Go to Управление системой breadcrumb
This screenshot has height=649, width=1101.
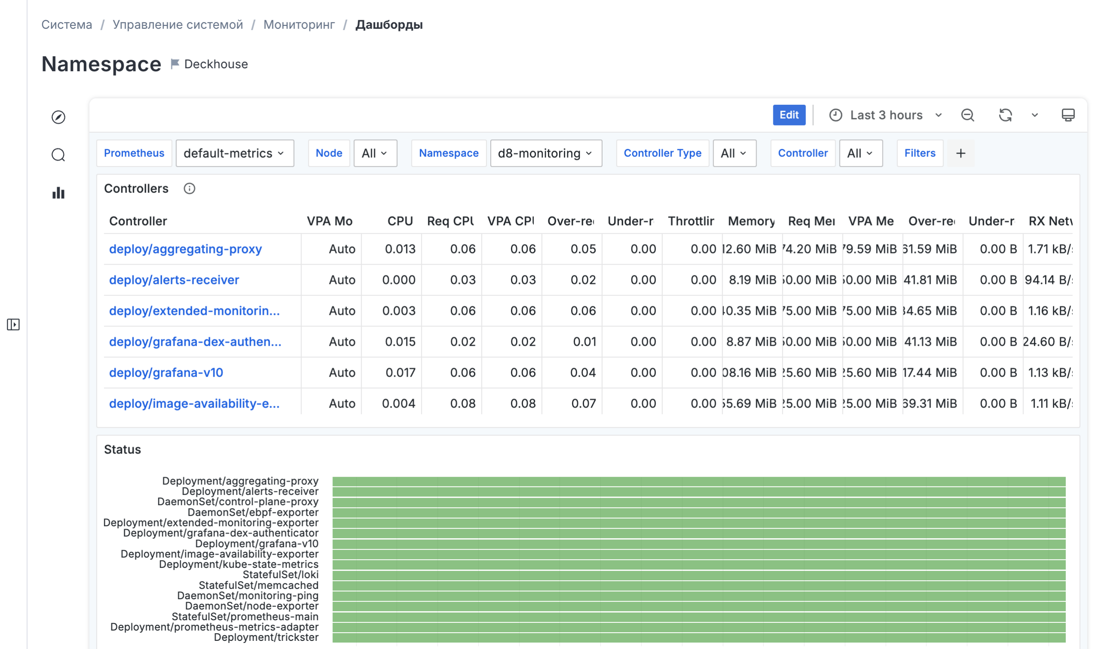[178, 24]
